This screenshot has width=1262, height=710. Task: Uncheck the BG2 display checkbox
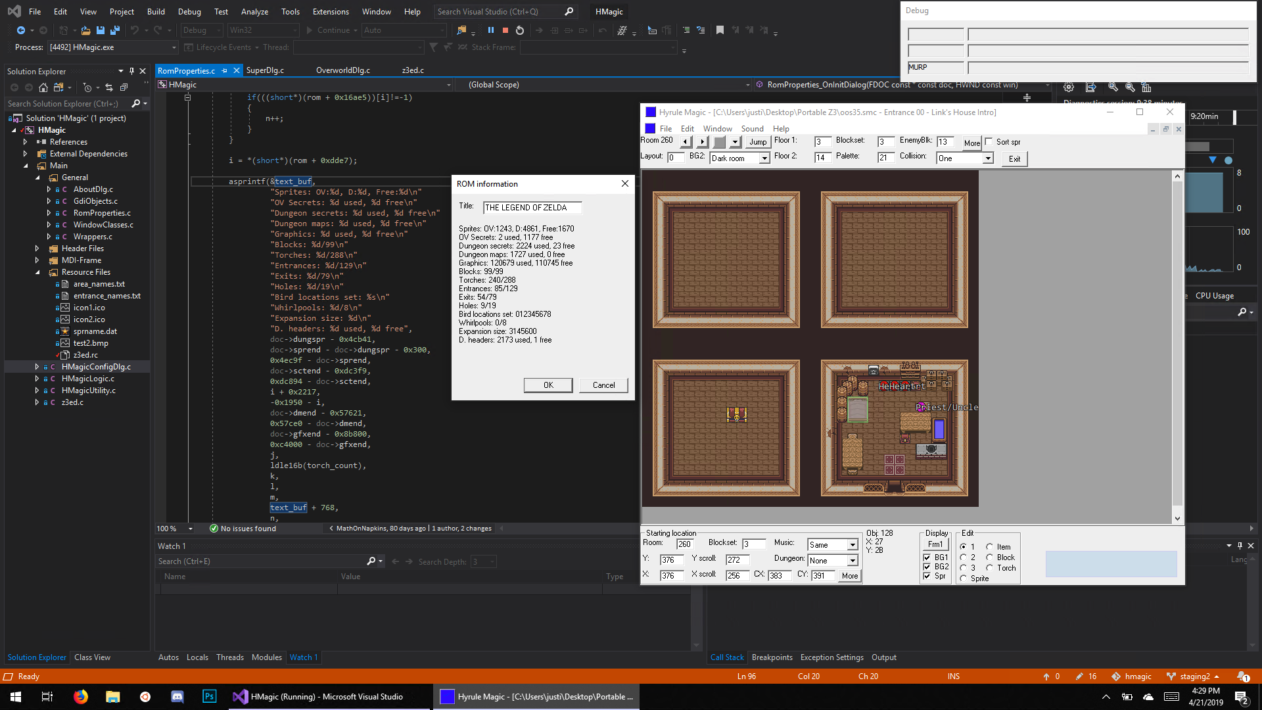(927, 567)
